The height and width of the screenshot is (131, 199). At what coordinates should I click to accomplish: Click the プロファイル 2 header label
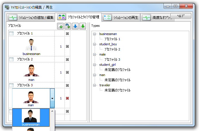pyautogui.click(x=25, y=59)
